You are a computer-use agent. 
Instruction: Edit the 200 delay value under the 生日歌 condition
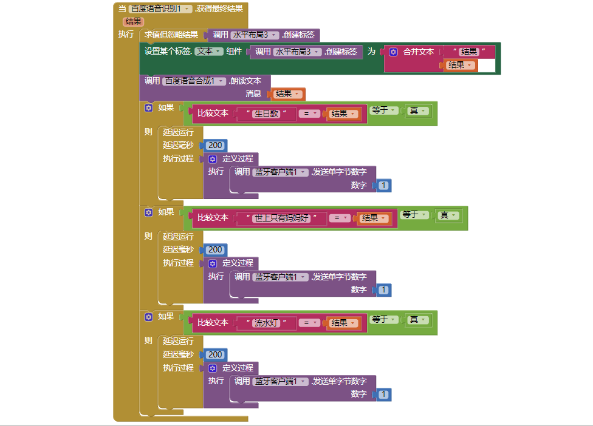point(215,146)
